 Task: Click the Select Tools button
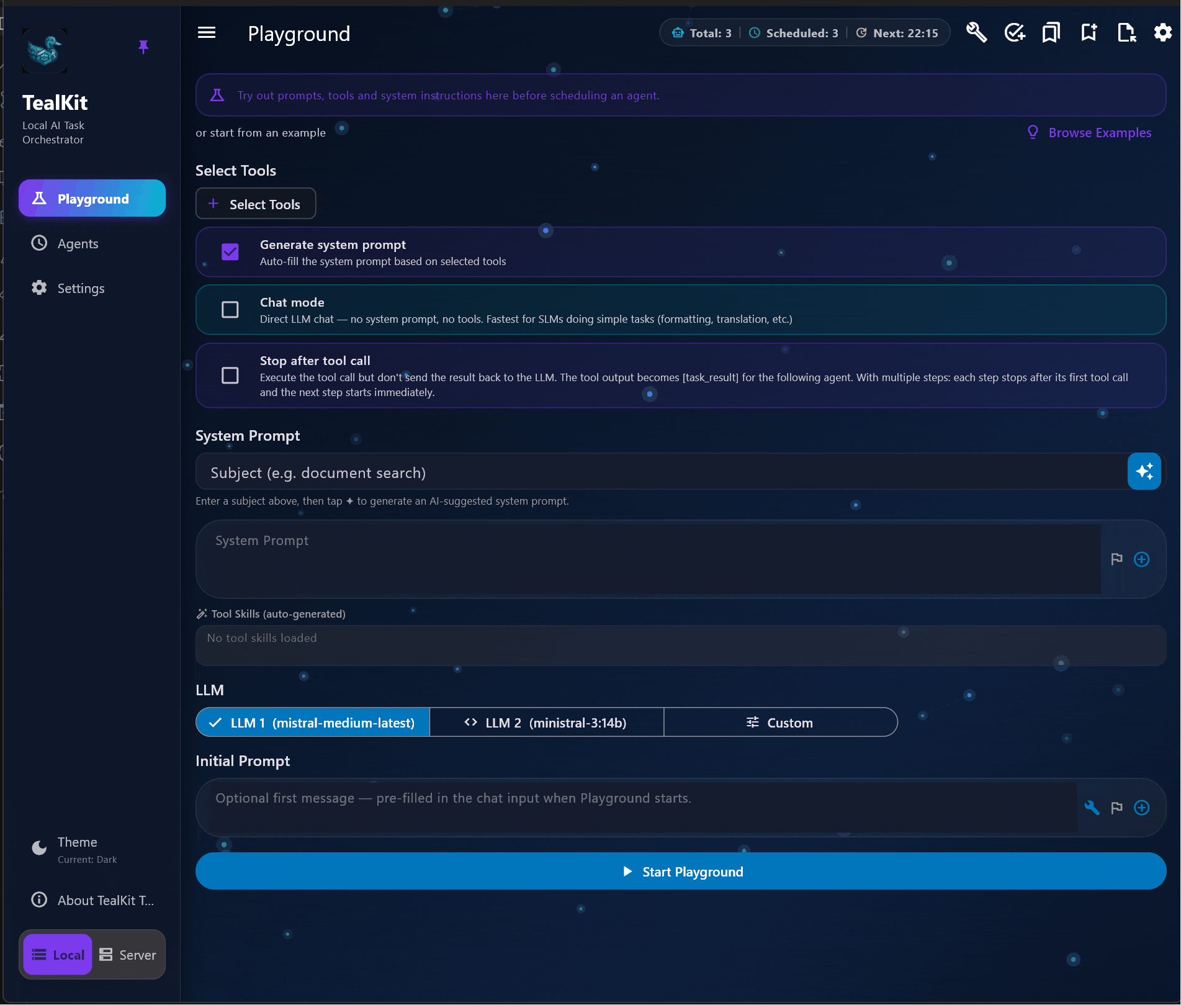[256, 204]
